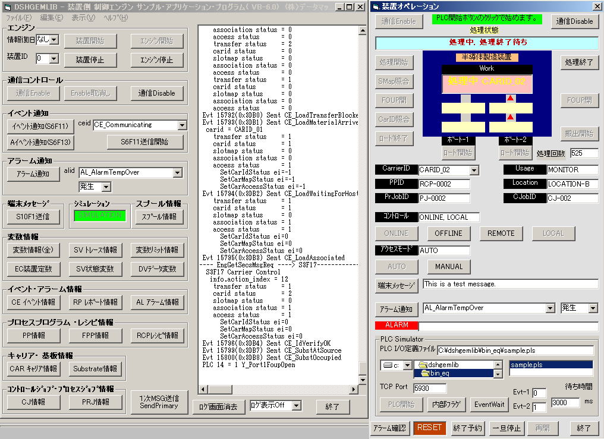Open EC装置定数 info
Image resolution: width=604 pixels, height=439 pixels.
(33, 269)
